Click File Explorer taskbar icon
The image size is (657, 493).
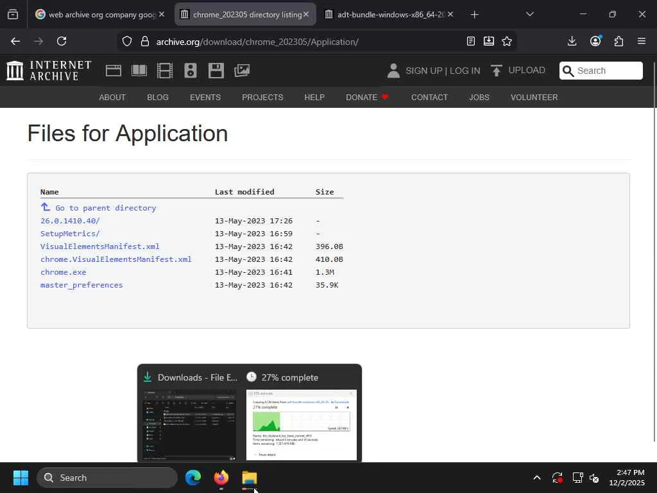(250, 478)
